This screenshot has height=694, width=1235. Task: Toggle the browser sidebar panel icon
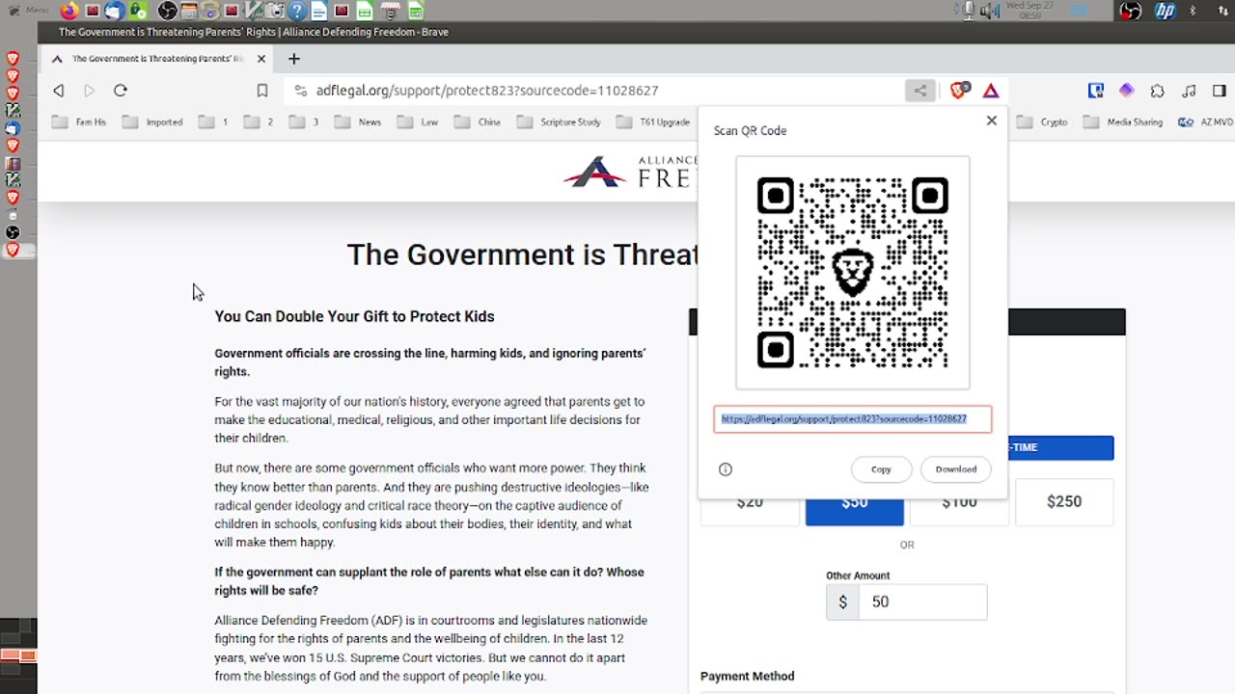click(1220, 91)
